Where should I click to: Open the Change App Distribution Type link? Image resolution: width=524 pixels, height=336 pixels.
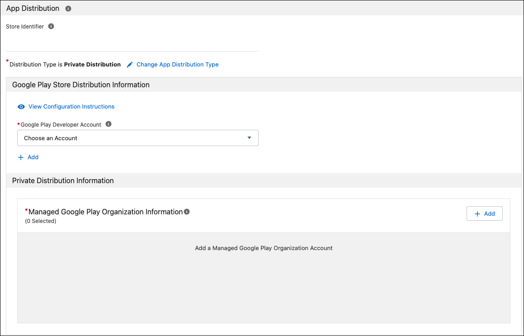pos(177,64)
